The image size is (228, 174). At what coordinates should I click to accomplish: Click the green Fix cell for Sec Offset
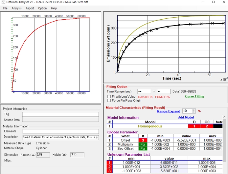click(143, 148)
